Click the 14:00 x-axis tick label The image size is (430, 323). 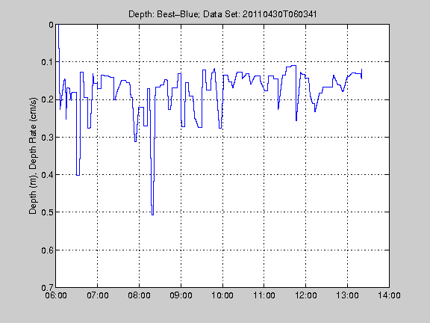[389, 295]
